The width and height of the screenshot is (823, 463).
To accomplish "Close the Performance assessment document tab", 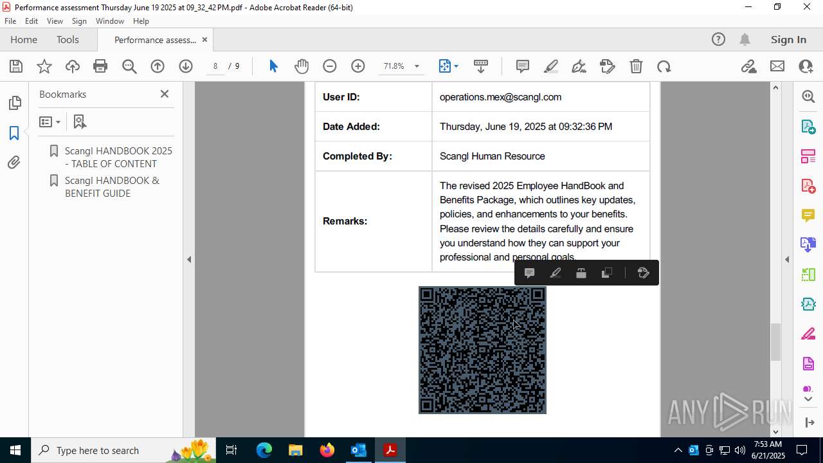I will [204, 40].
